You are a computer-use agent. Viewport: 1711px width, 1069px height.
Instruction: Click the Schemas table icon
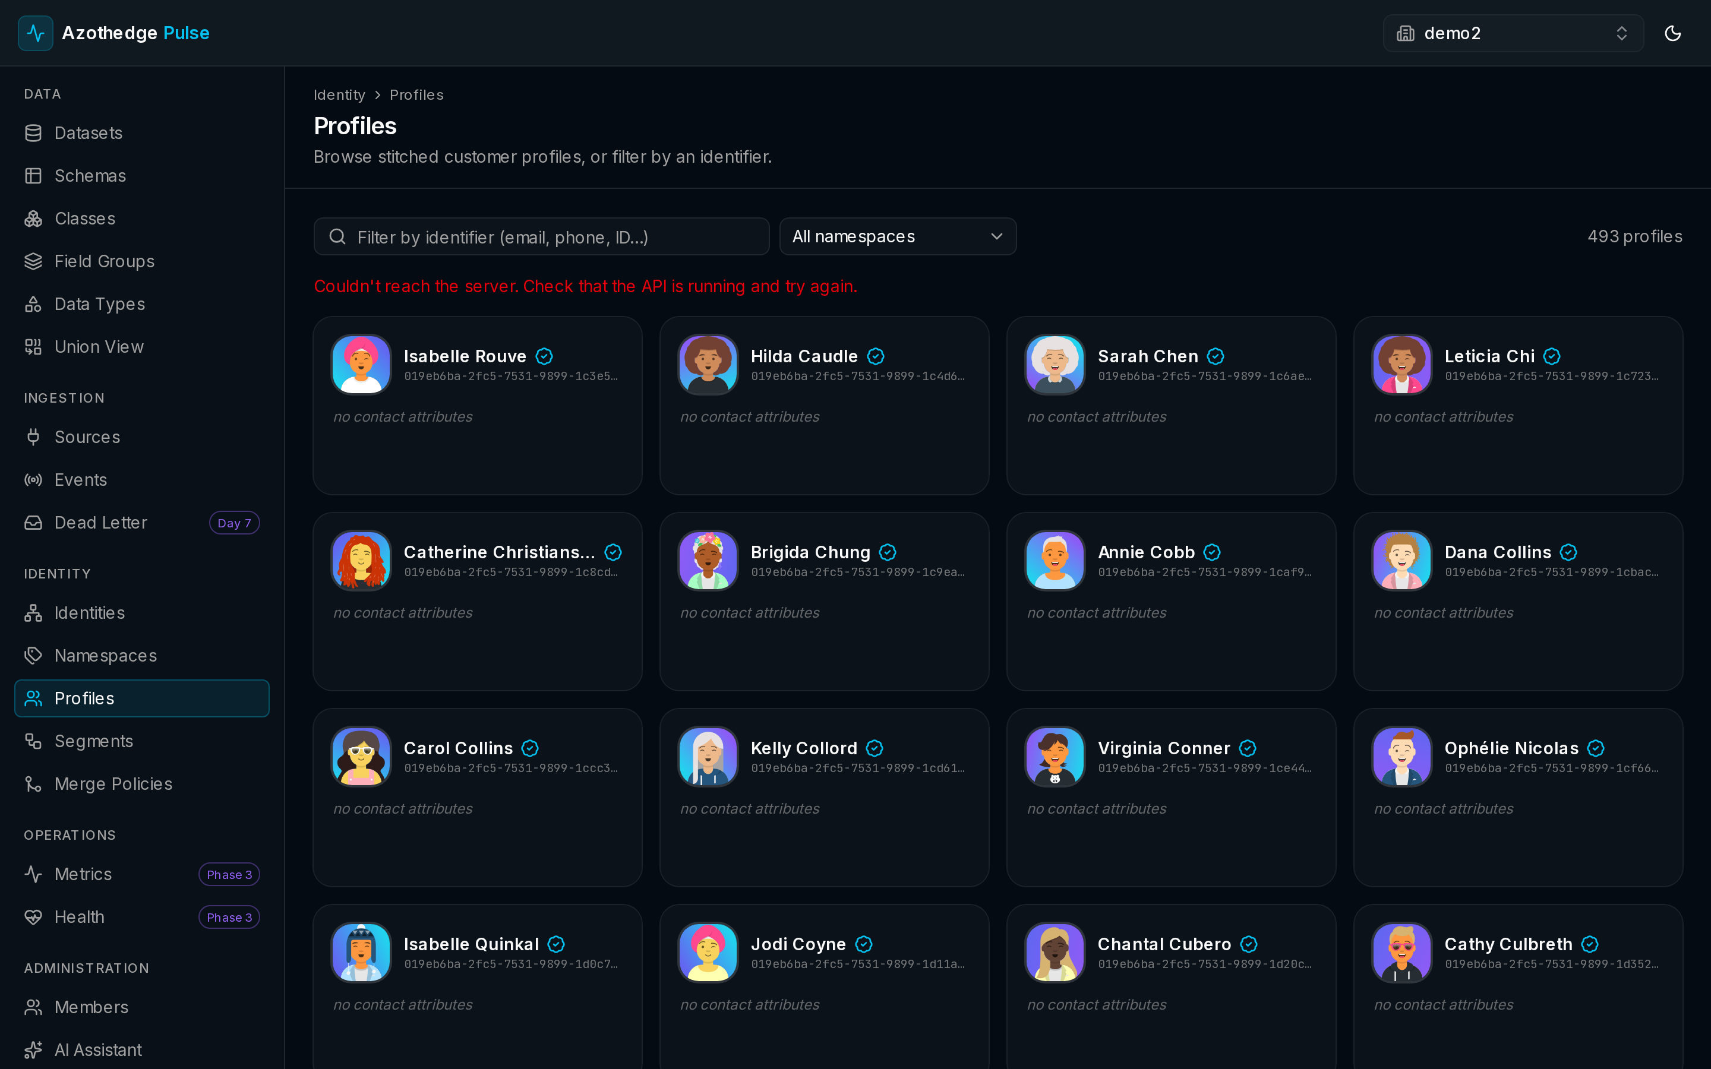pos(33,175)
